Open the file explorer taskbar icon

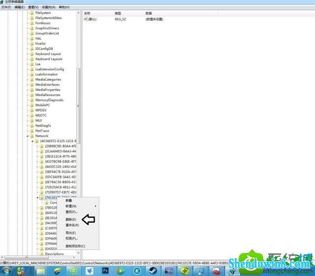tap(41, 271)
